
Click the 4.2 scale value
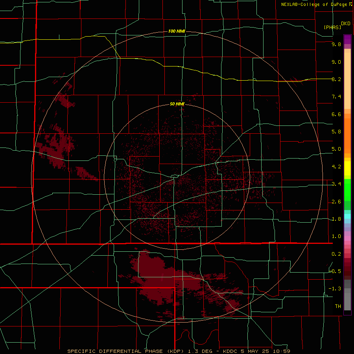click(336, 167)
